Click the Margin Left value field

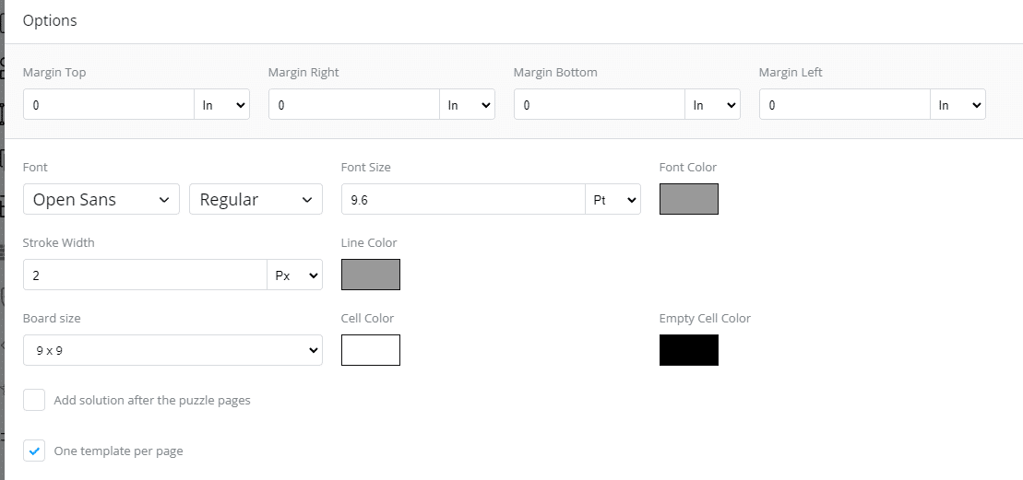pos(845,104)
